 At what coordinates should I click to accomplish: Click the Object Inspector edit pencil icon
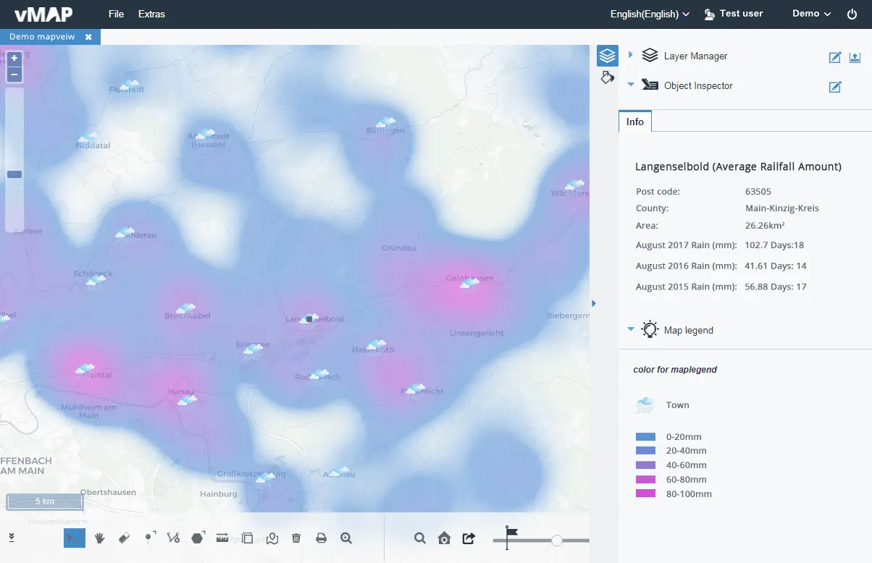pos(835,88)
